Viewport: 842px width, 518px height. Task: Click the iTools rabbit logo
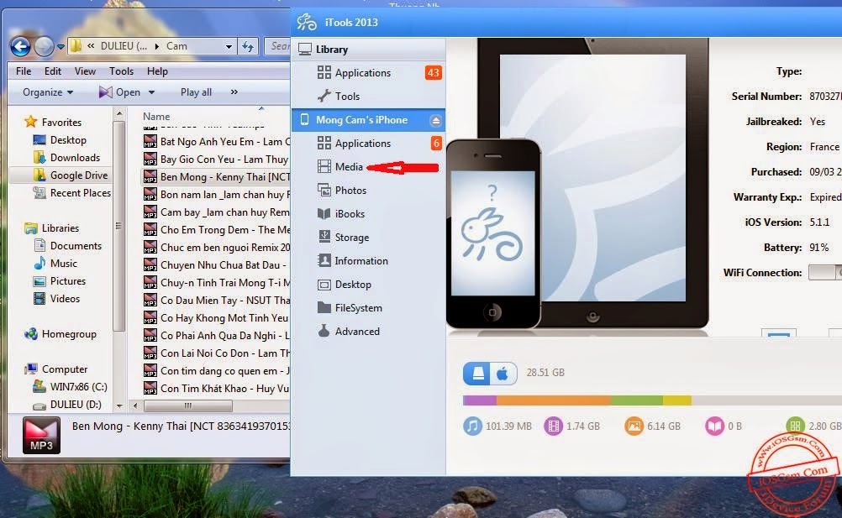pos(307,22)
